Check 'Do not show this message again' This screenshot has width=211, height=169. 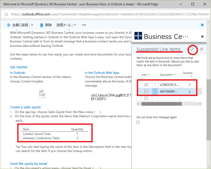[x=138, y=122]
